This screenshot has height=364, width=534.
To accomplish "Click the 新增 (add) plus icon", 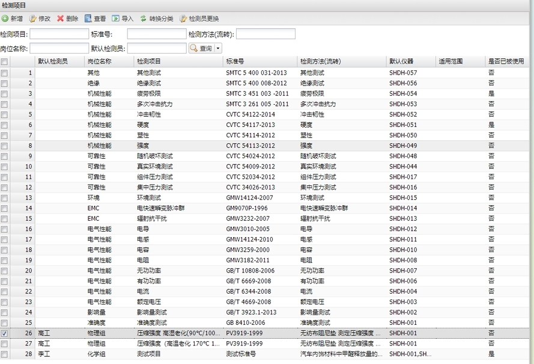I will (5, 19).
